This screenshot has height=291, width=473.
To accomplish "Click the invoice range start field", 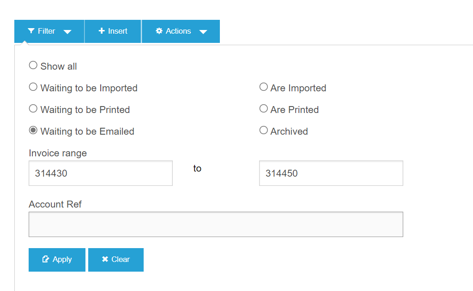I will coord(101,173).
